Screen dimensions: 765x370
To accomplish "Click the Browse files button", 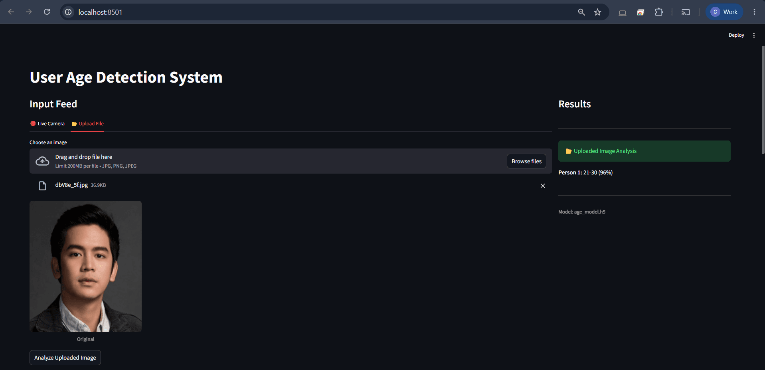I will point(526,161).
